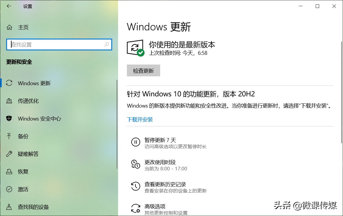Click the sidebar vertical scrollbar
343x216 pixels.
pyautogui.click(x=117, y=124)
